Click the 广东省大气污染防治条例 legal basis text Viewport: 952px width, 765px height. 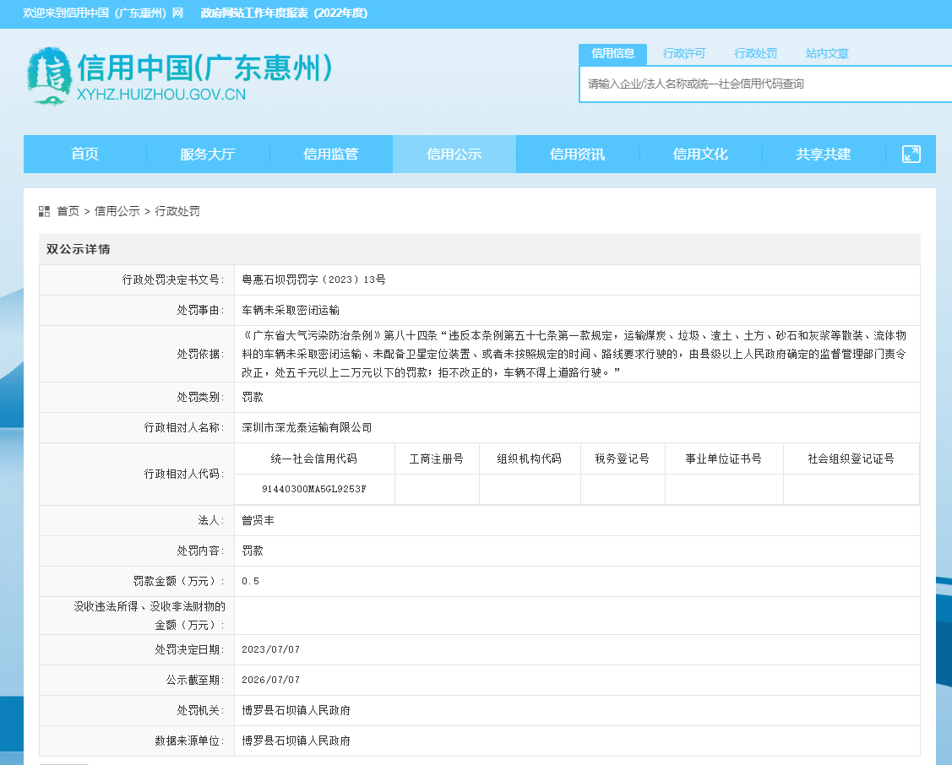click(x=574, y=354)
